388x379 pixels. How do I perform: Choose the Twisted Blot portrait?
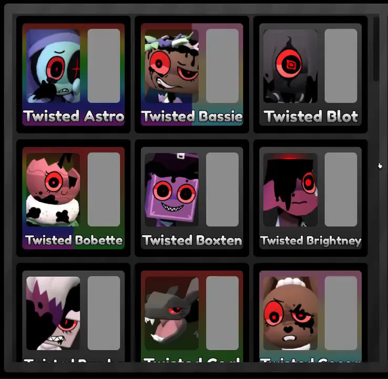pos(290,66)
